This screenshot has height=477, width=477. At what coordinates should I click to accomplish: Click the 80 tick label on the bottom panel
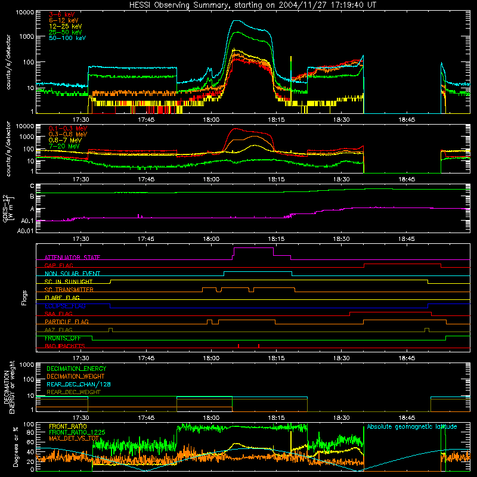pos(30,432)
